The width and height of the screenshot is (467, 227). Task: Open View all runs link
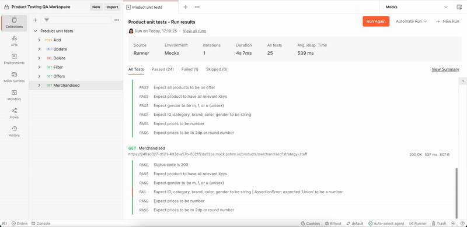coord(194,31)
